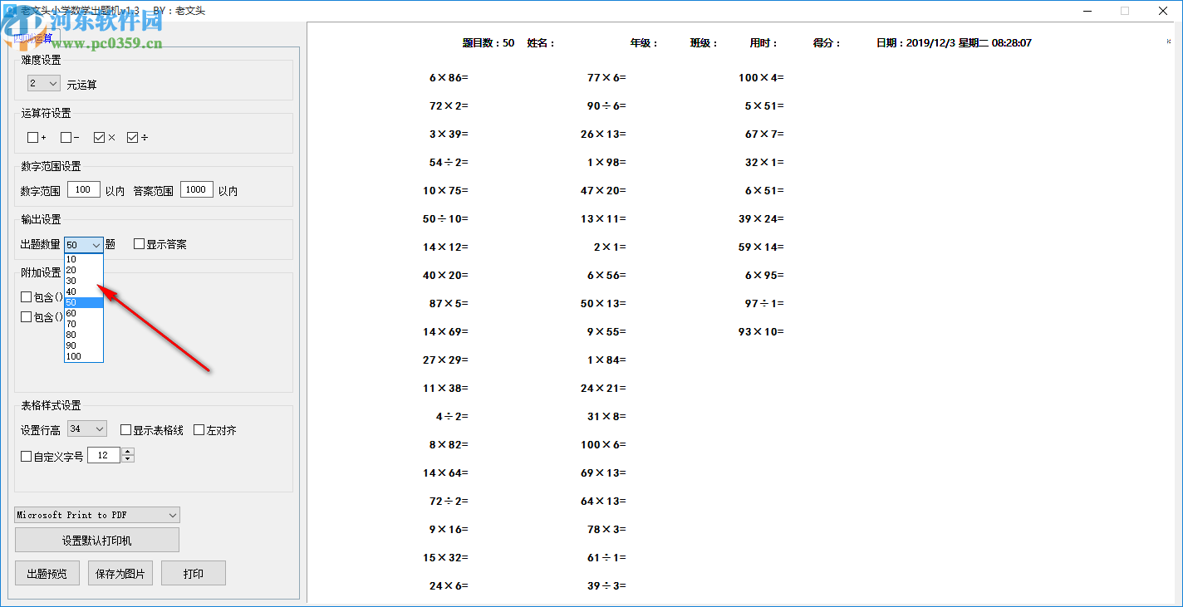Click the 班级： label on the worksheet

pos(704,43)
